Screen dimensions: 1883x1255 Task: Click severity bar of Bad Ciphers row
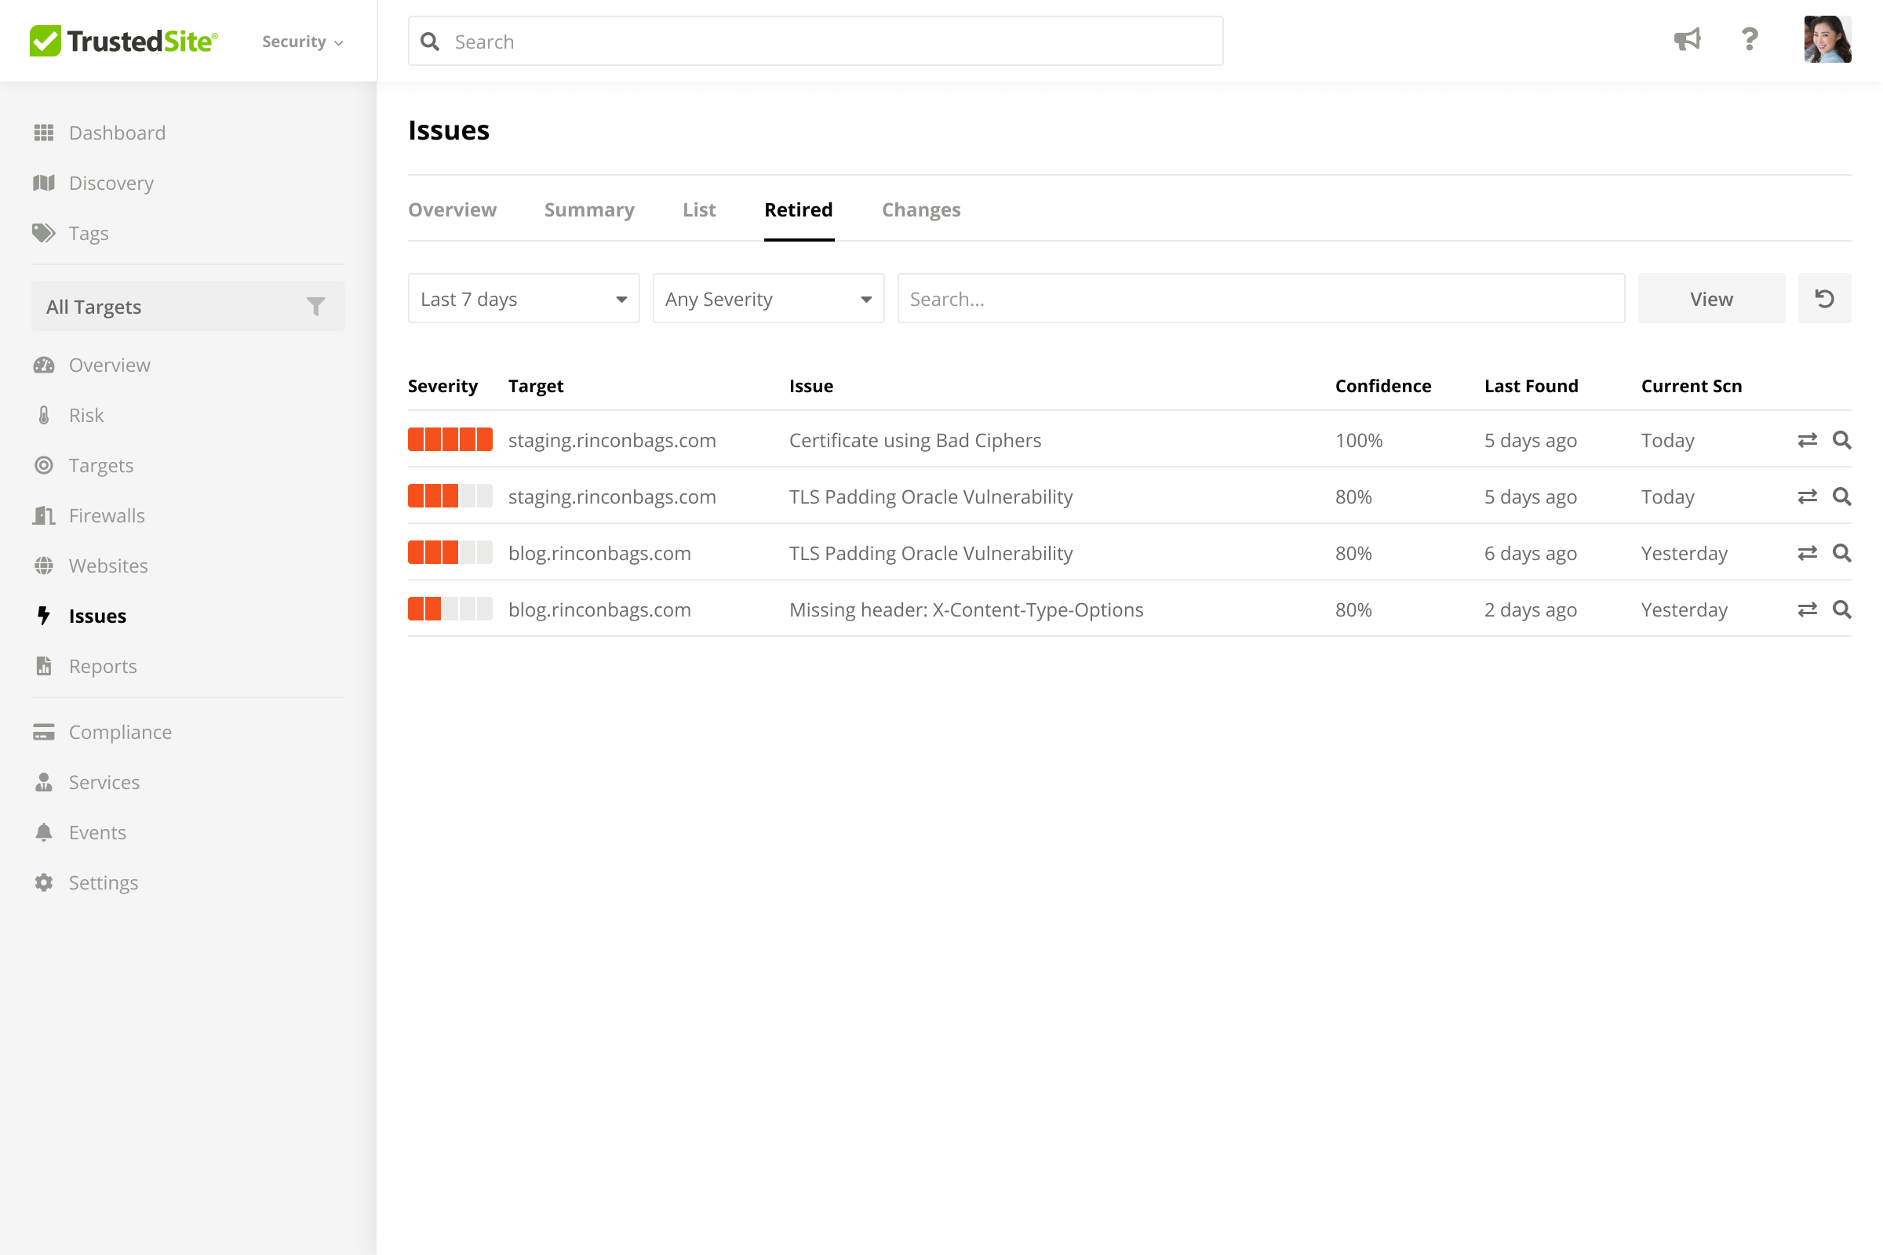[450, 440]
